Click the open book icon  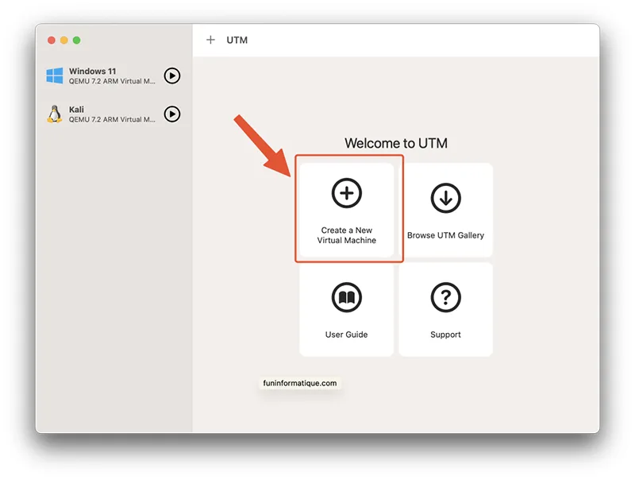coord(347,297)
